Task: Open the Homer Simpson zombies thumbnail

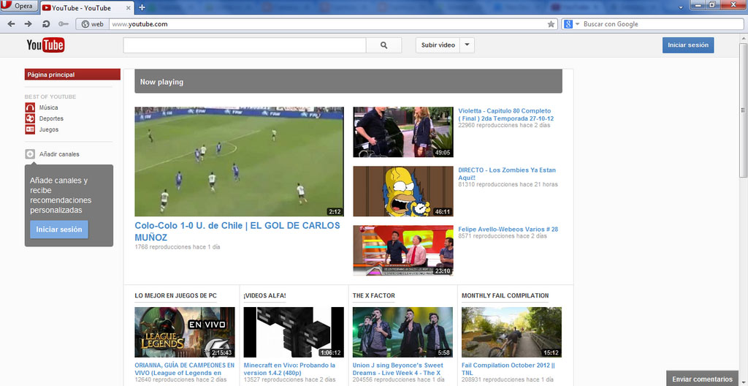Action: point(403,191)
